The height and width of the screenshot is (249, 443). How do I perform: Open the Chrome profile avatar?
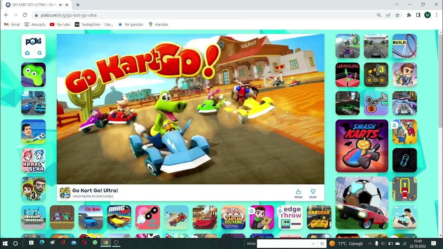[427, 15]
